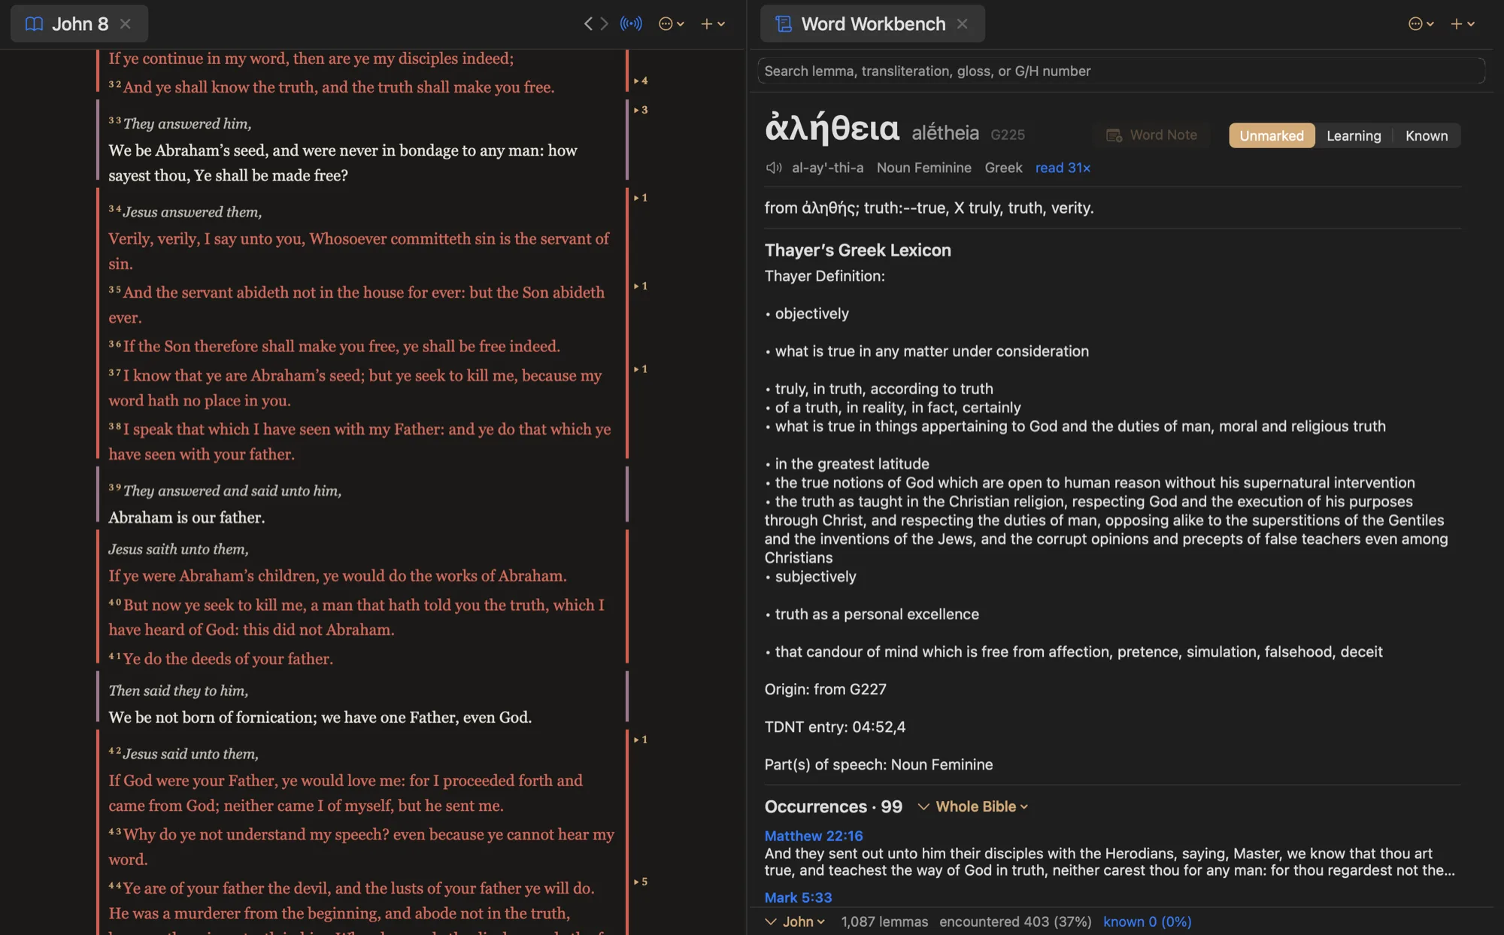Viewport: 1504px width, 935px height.
Task: Click the 'known 0 (0%)' status link
Action: (x=1147, y=921)
